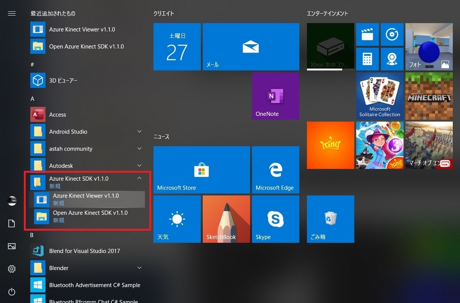Viewport: 460px width, 303px height.
Task: Open the user account avatar
Action: (12, 201)
